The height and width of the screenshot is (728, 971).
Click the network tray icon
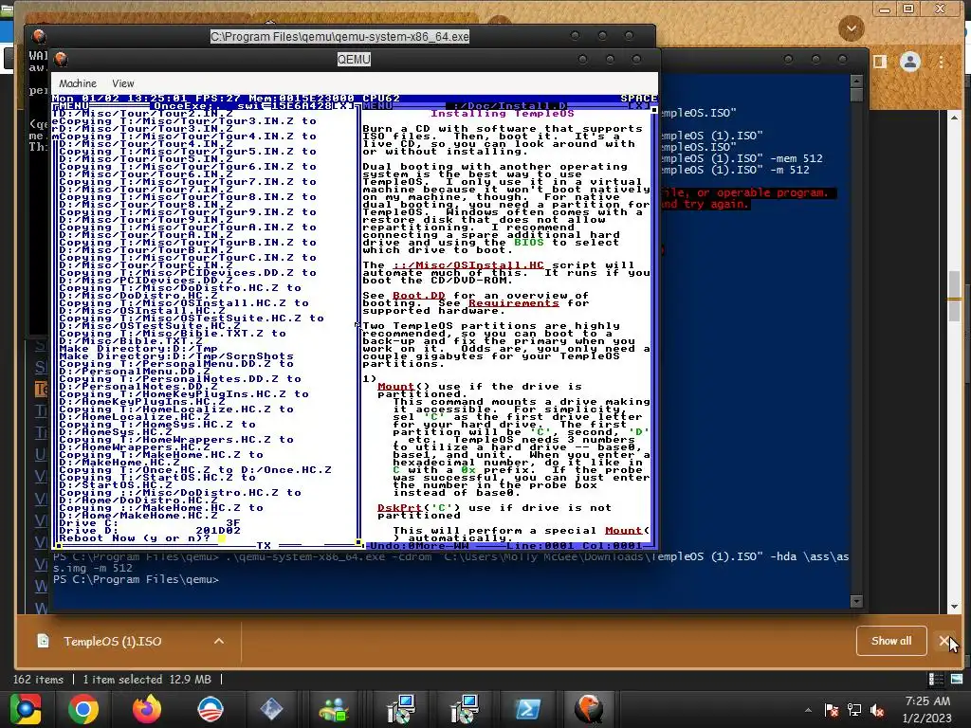pyautogui.click(x=854, y=710)
